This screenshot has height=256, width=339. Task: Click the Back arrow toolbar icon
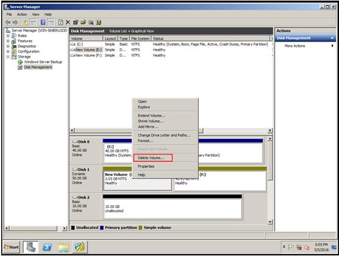click(x=8, y=23)
